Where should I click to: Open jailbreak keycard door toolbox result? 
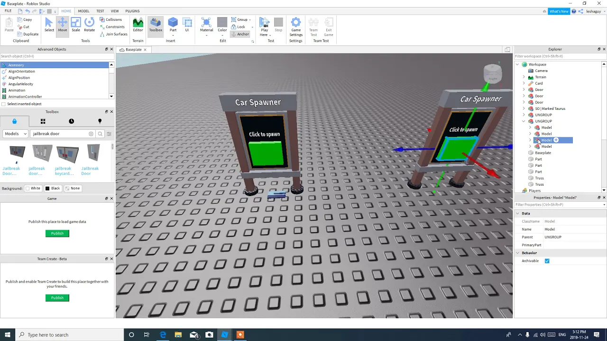67,160
